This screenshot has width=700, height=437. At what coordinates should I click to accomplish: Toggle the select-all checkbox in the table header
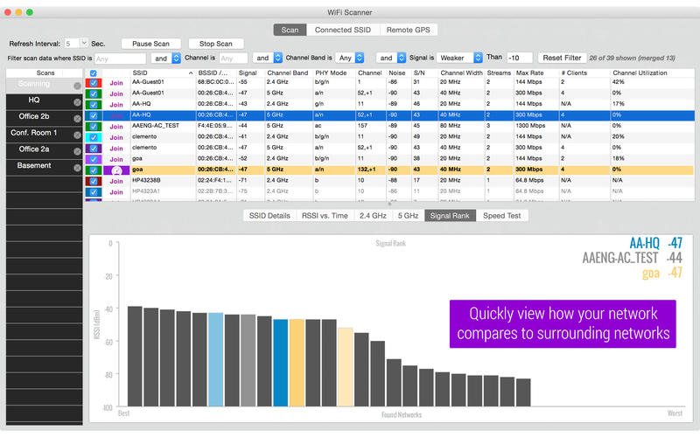(94, 73)
